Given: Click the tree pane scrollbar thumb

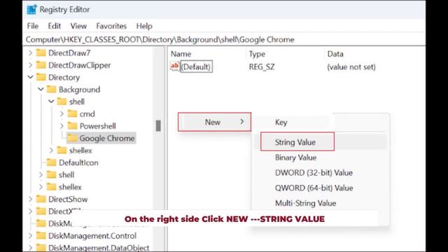Looking at the screenshot, I should tap(158, 126).
